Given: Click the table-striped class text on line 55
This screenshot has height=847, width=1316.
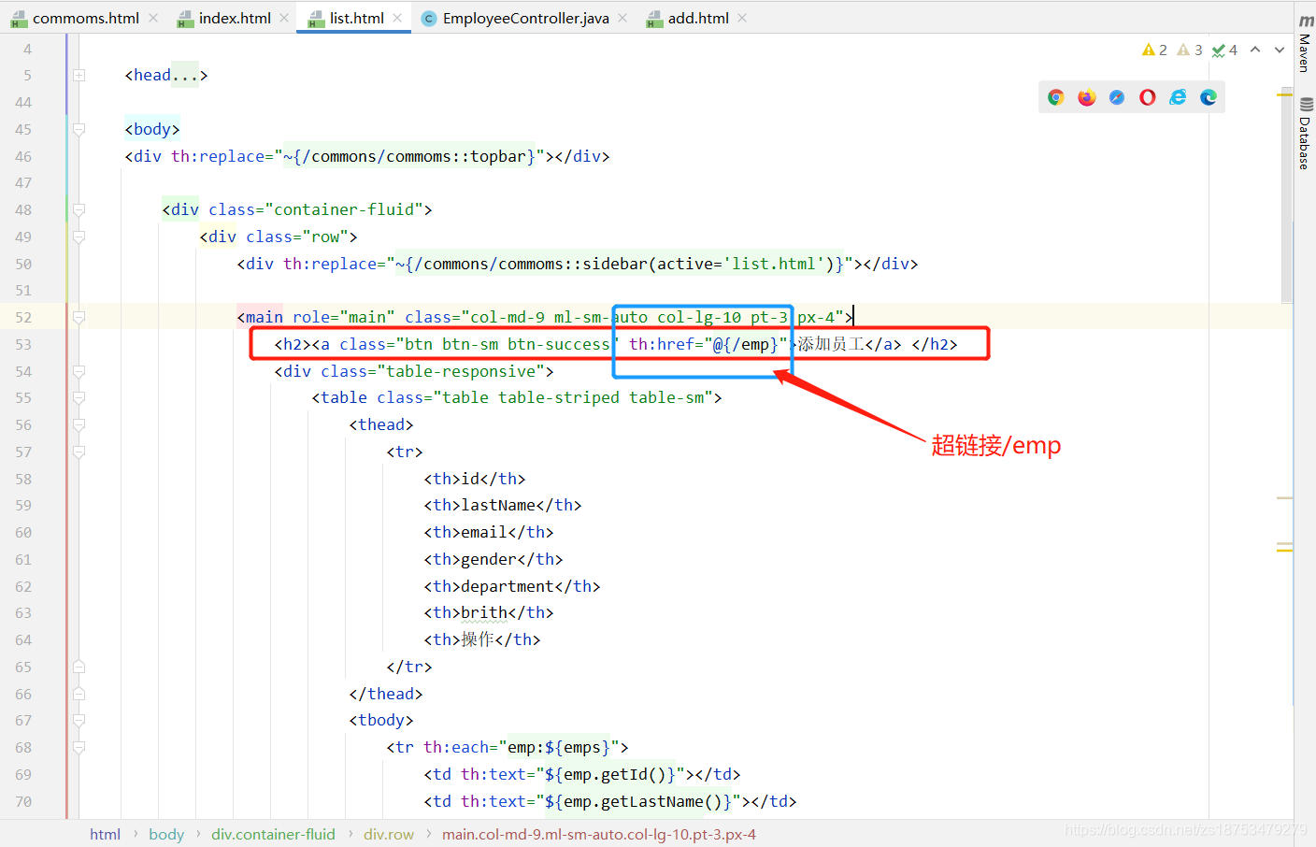Looking at the screenshot, I should [x=559, y=397].
